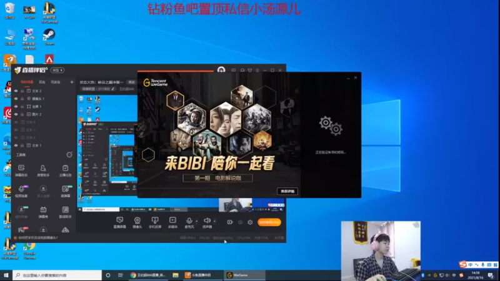Click the 来BIBI陪你一起看 banner image
500x281 pixels.
coord(219,135)
